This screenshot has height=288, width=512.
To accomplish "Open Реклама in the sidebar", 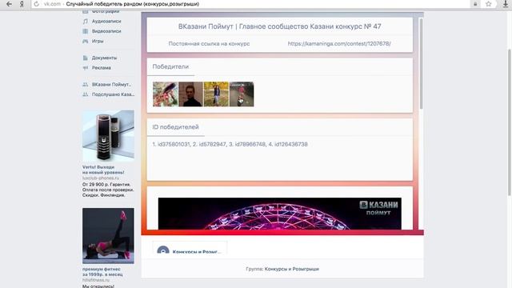I will (x=102, y=68).
